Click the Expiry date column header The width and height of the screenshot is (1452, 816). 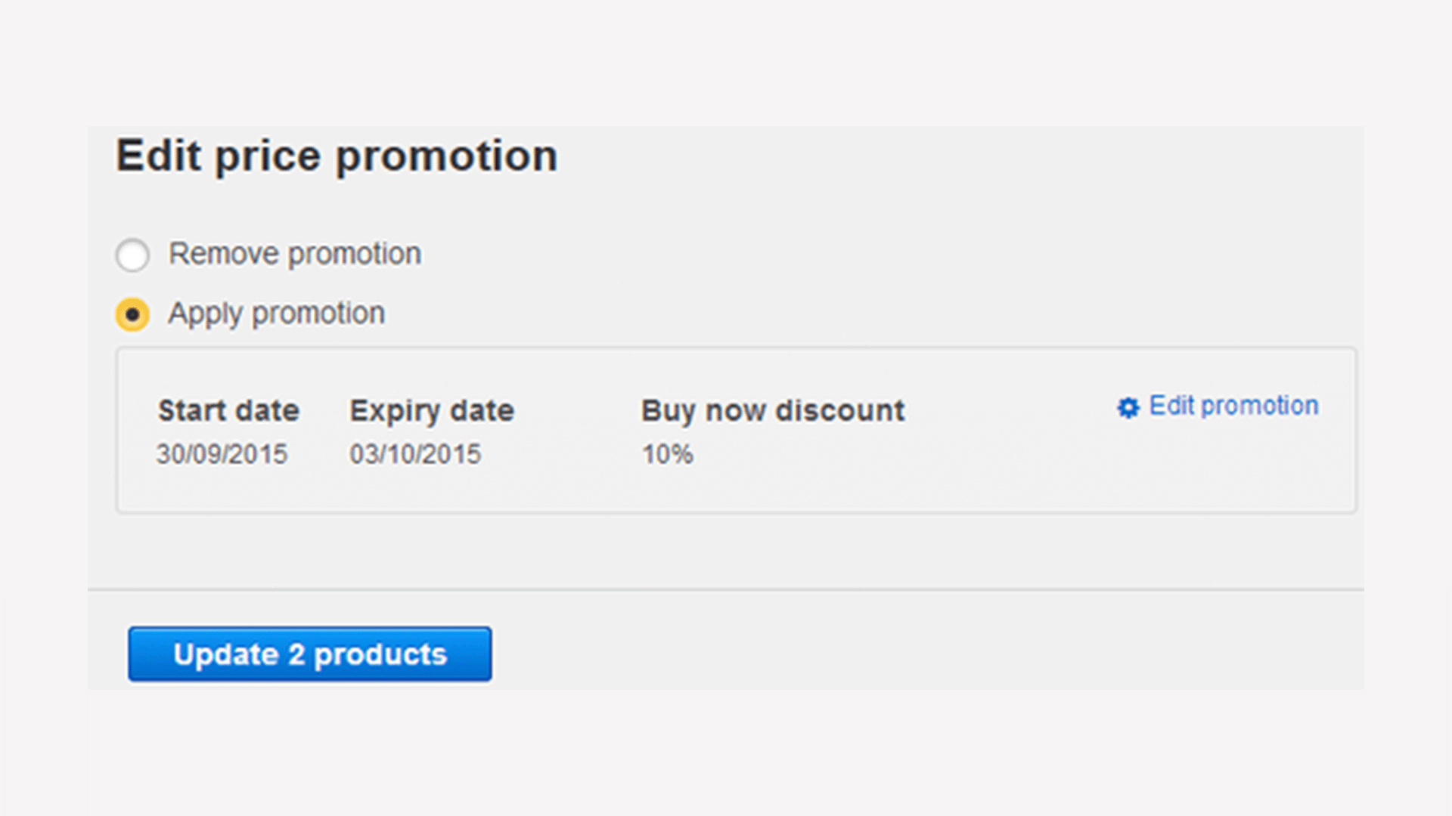(432, 410)
